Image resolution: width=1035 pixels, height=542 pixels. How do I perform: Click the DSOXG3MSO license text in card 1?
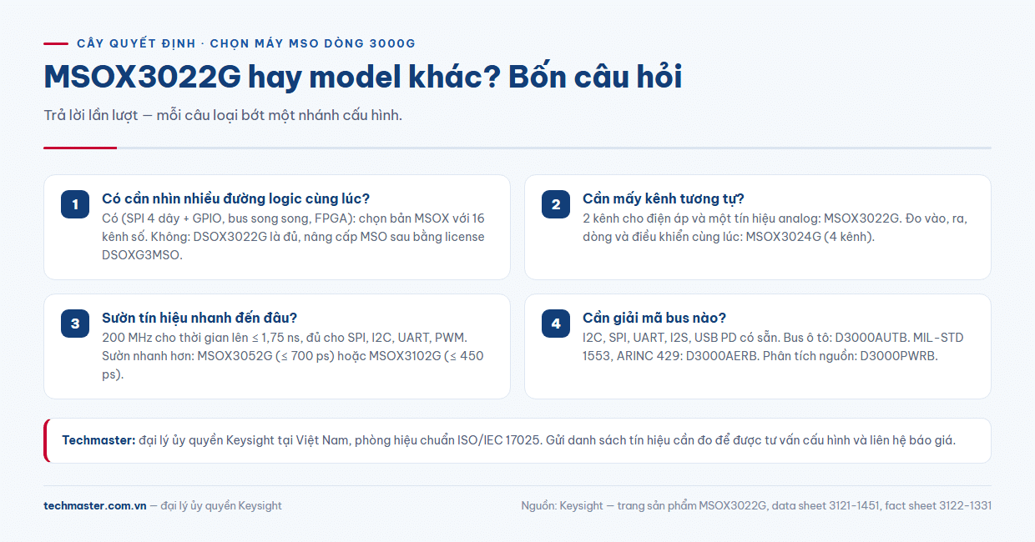(x=142, y=255)
